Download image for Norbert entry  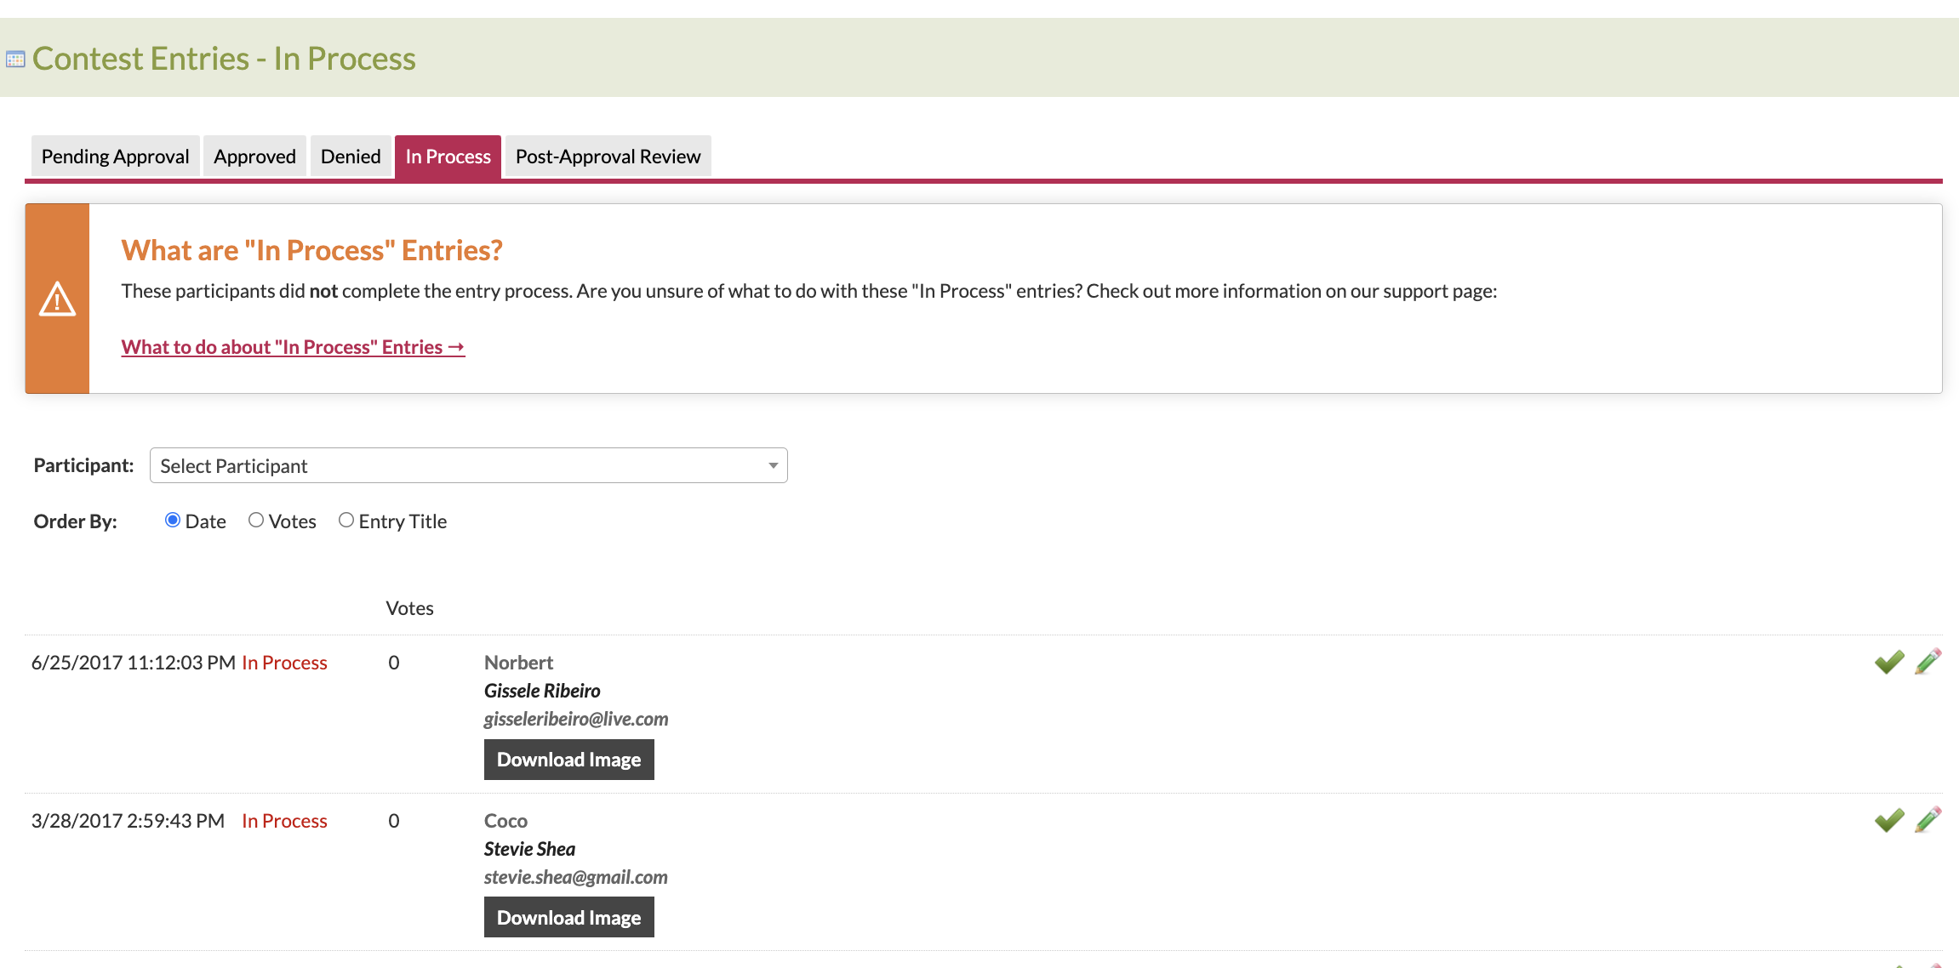point(568,760)
